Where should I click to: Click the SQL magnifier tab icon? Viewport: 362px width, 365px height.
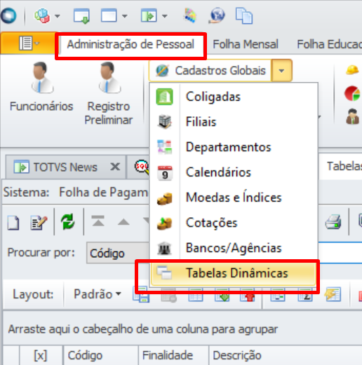142,167
